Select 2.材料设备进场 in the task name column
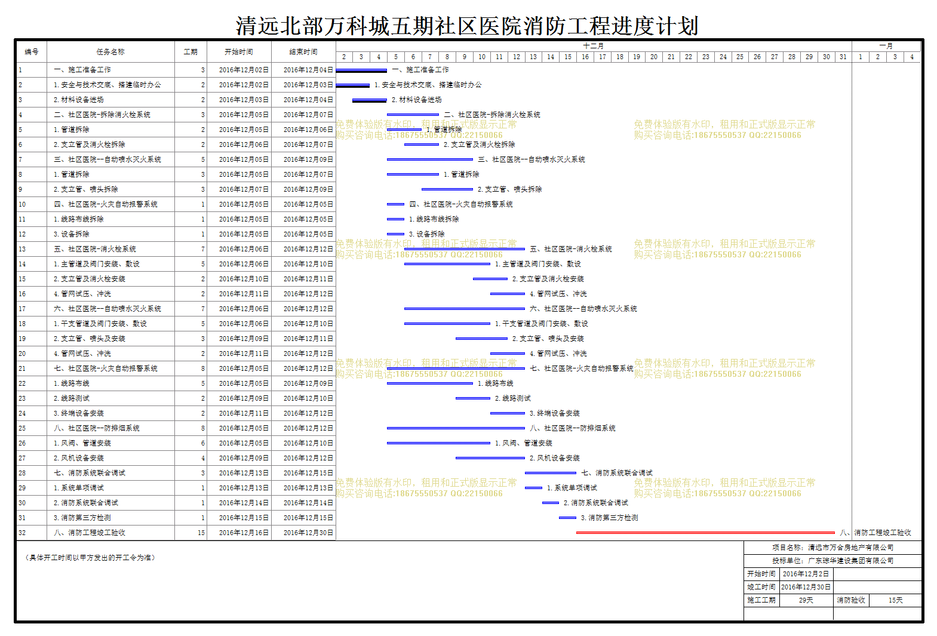 (x=79, y=100)
